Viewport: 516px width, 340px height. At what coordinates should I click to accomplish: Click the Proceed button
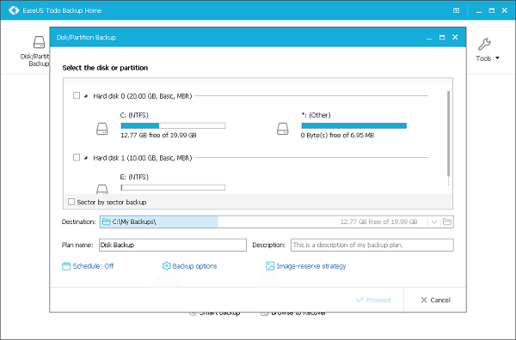pos(373,300)
